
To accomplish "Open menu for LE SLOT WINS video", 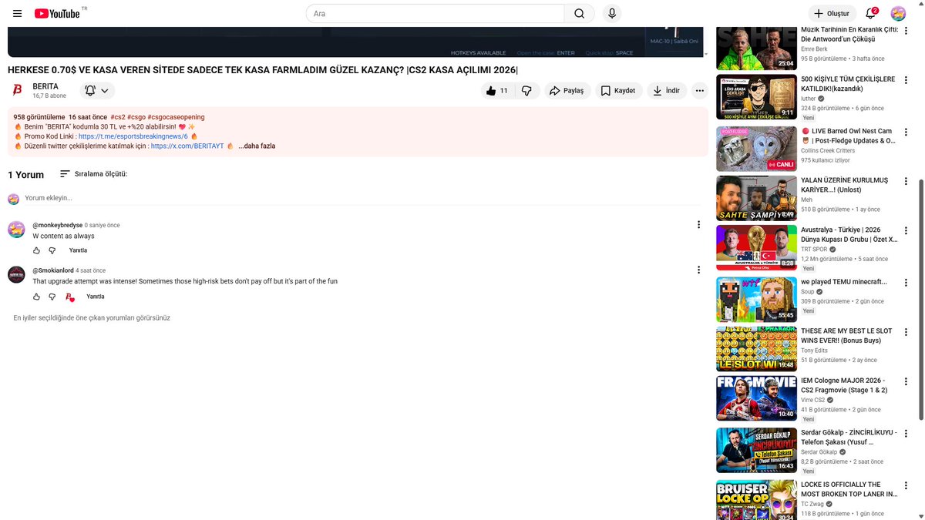I will 905,332.
